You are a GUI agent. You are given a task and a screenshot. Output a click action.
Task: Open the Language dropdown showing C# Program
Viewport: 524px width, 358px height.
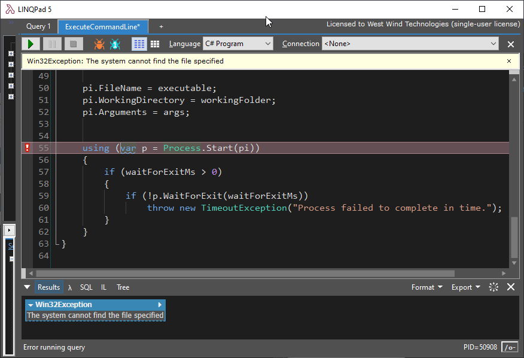[x=237, y=44]
